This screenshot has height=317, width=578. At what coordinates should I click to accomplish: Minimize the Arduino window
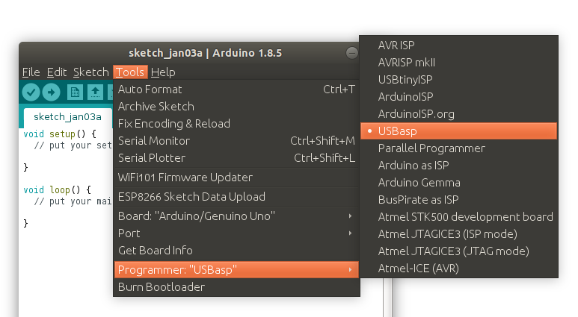click(x=351, y=53)
